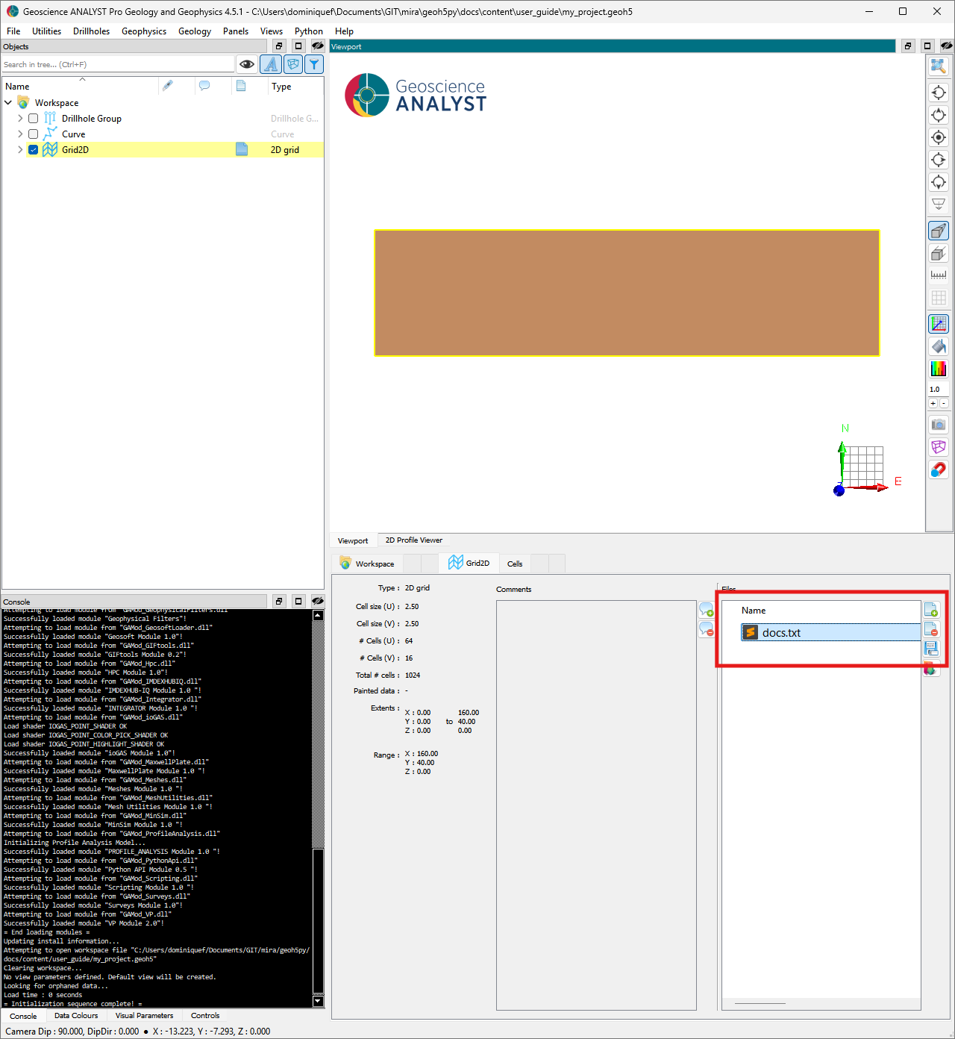Viewport: 955px width, 1039px height.
Task: Collapse the Workspace tree node
Action: 8,102
